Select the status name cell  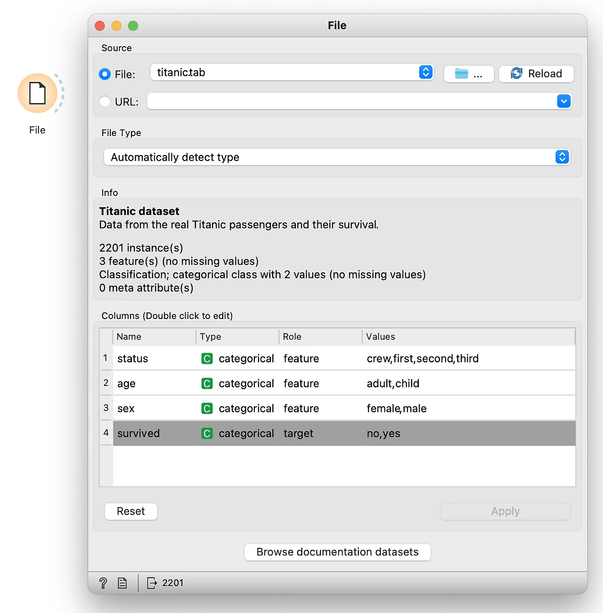point(155,359)
